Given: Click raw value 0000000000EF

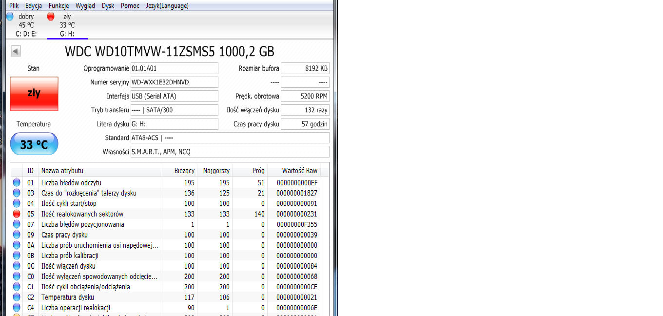Looking at the screenshot, I should pos(297,183).
